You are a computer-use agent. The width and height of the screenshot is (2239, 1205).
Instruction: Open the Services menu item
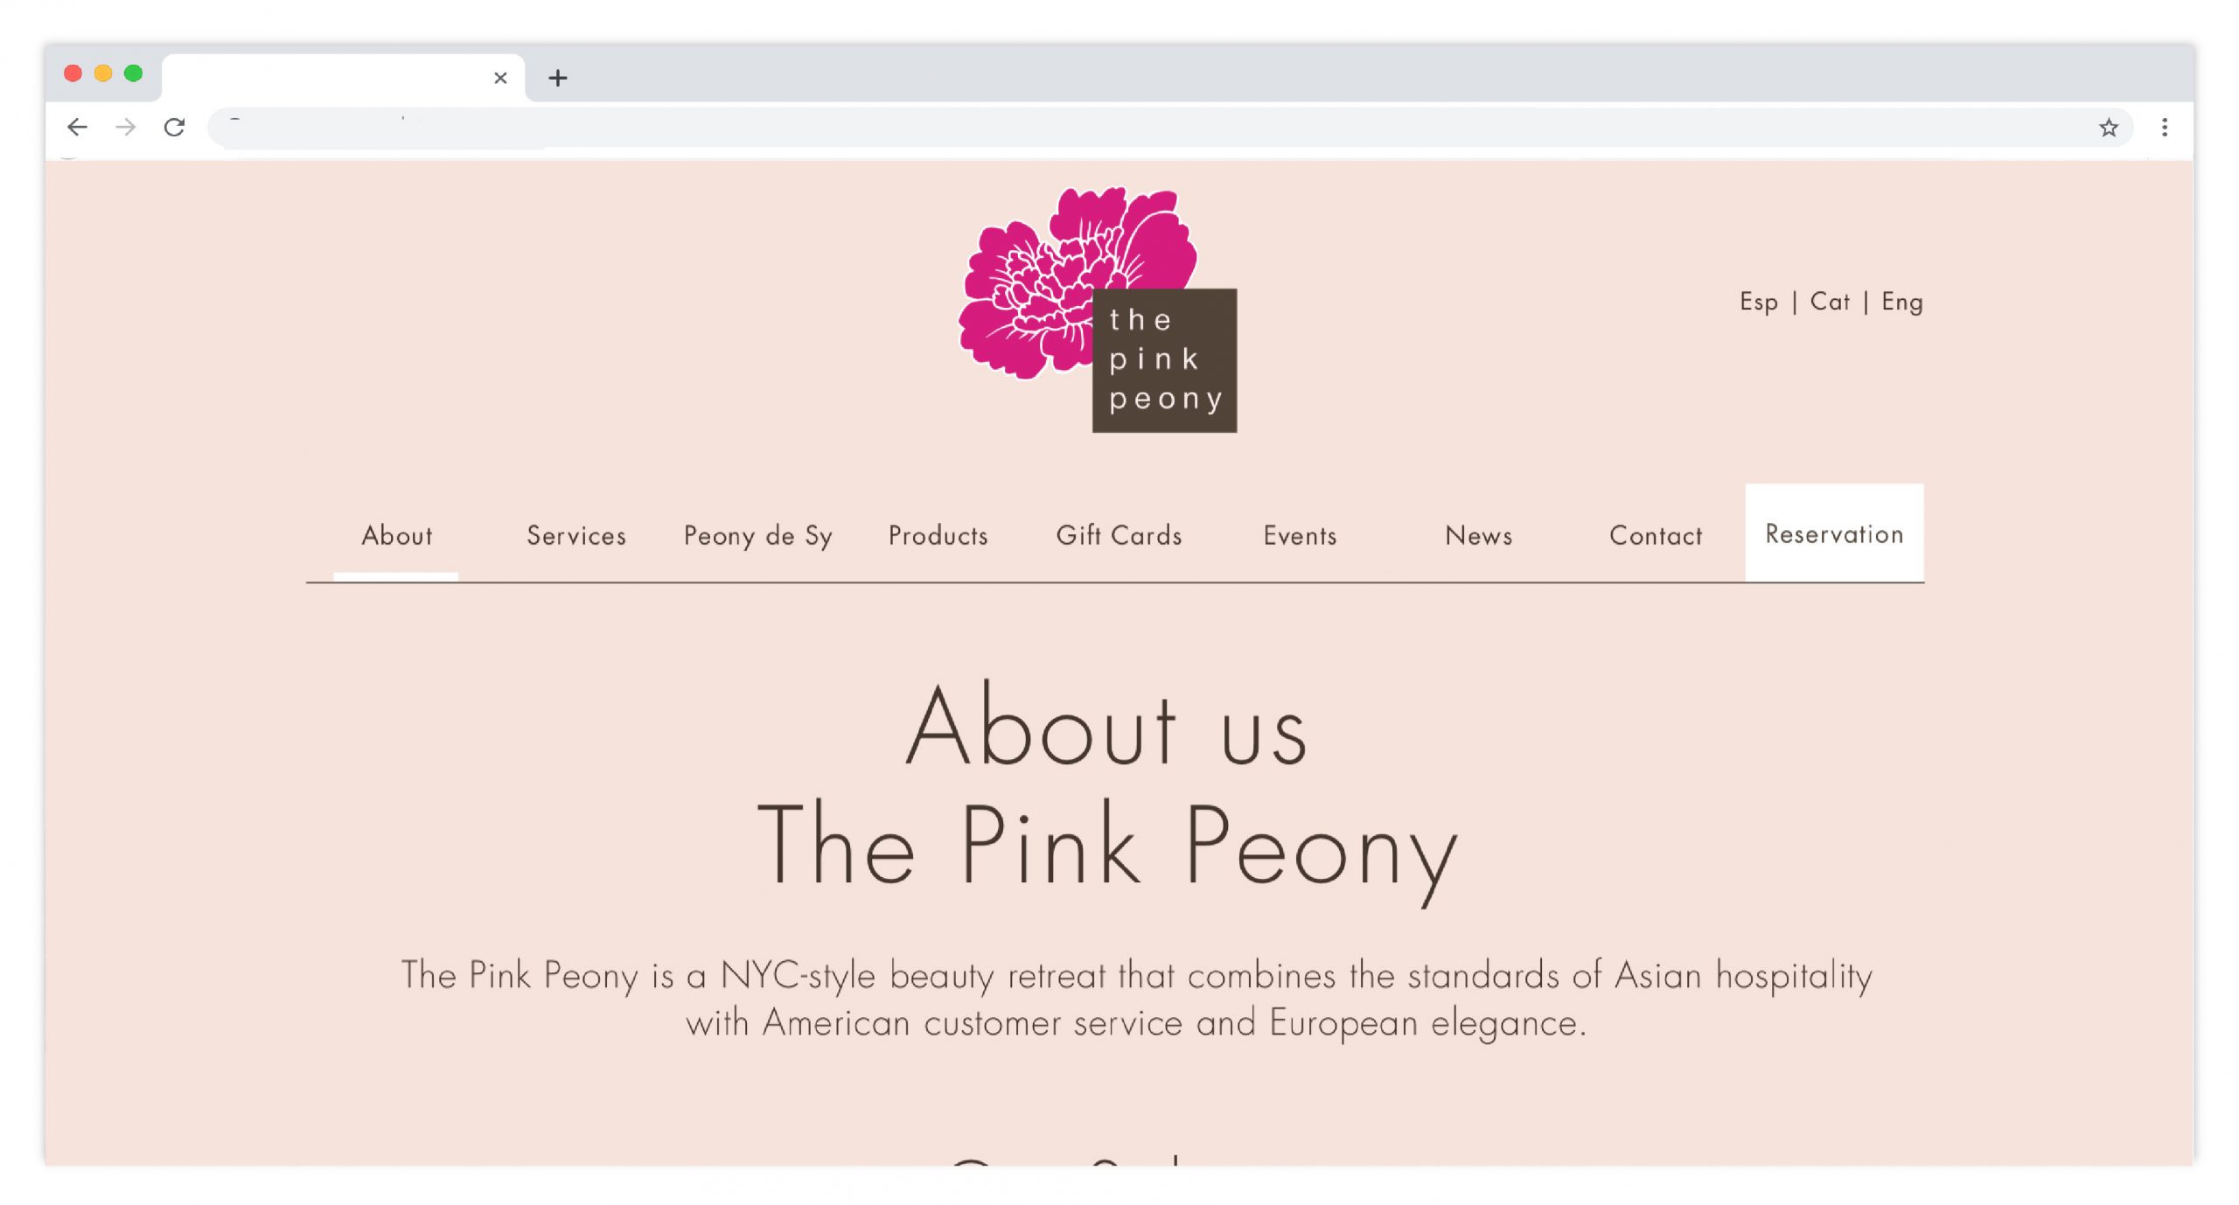[x=576, y=535]
